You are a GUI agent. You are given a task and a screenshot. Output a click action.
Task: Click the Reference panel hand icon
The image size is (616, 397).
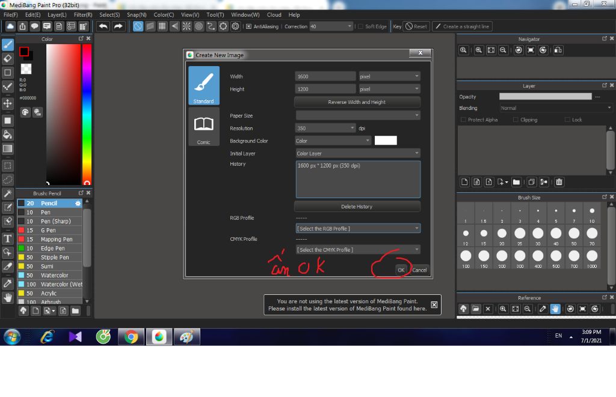tap(555, 309)
